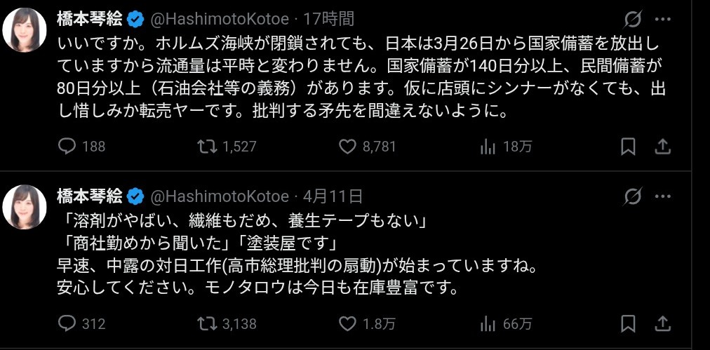710x350 pixels.
Task: Like the tweet with 1.8万 likes
Action: [x=349, y=323]
